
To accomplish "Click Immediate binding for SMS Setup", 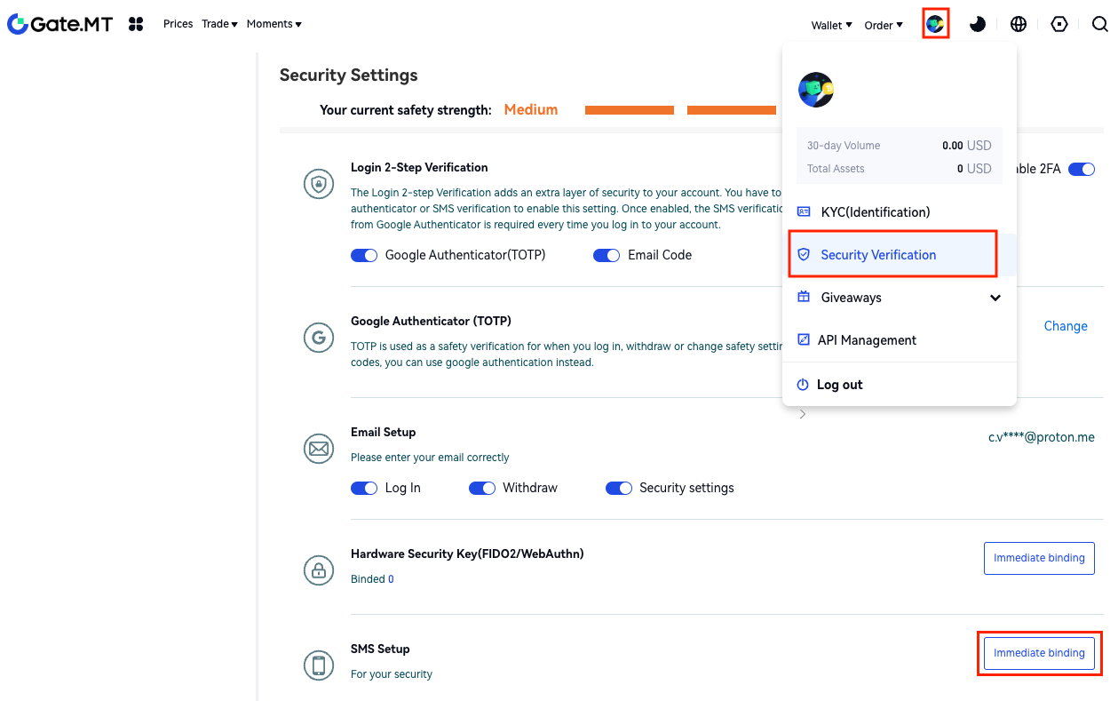I will [x=1039, y=653].
